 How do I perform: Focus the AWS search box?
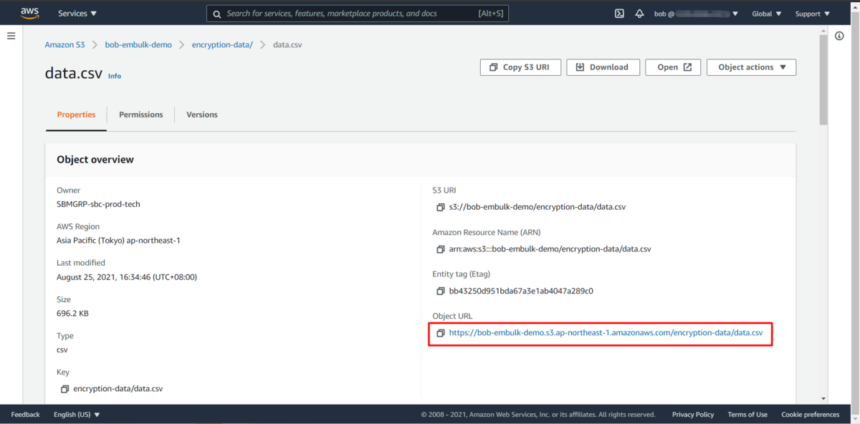tap(357, 14)
